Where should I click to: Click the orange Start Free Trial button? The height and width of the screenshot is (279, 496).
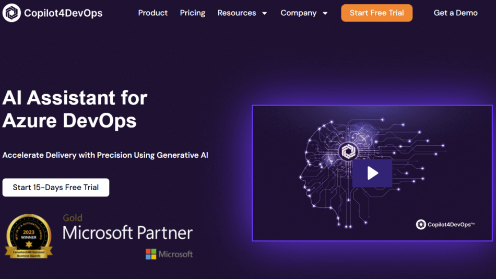[376, 13]
